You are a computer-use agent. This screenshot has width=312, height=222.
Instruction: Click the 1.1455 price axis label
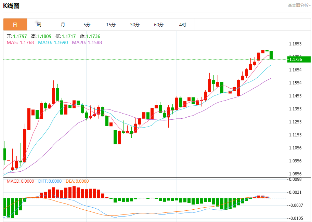[295, 96]
